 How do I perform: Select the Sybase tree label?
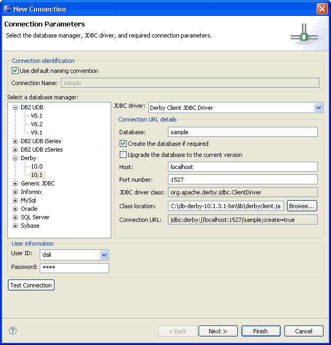30,226
